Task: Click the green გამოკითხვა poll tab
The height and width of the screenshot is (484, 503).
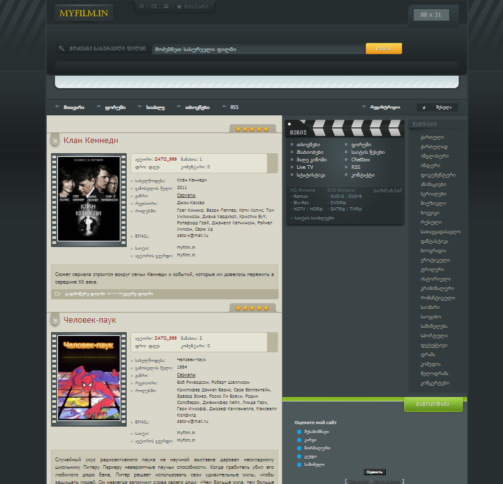Action: click(433, 405)
